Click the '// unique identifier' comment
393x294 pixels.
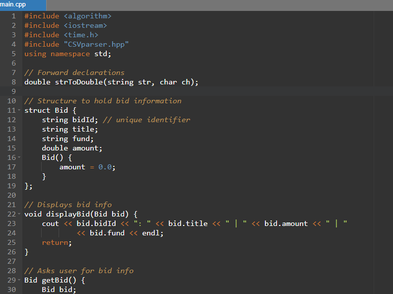pyautogui.click(x=146, y=120)
